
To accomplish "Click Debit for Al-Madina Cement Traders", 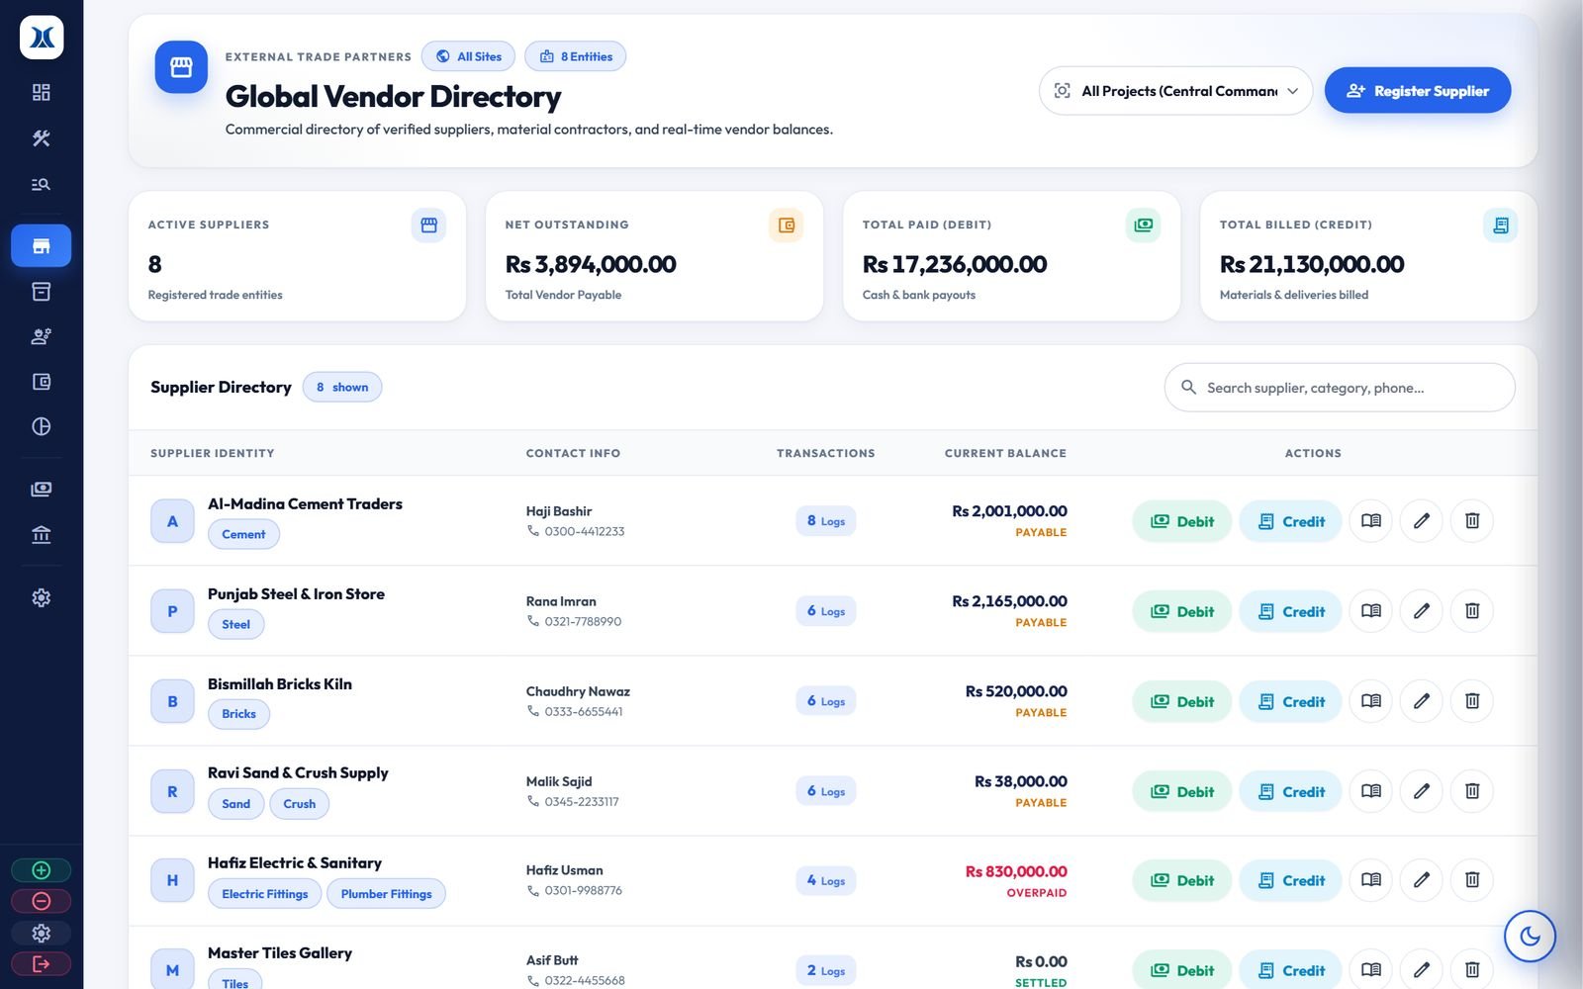I will [1181, 521].
